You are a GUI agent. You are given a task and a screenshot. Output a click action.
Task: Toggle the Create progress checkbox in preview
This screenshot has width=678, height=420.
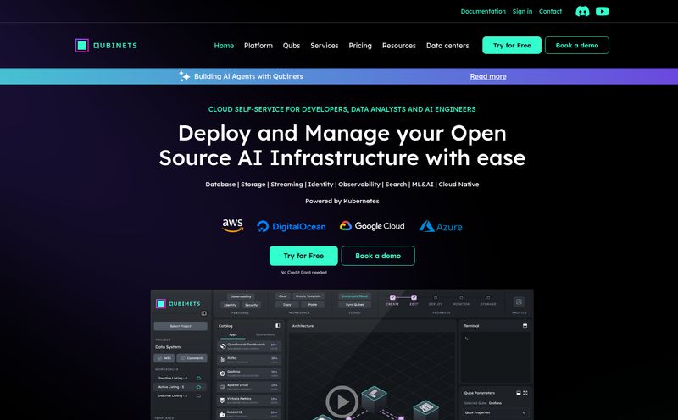point(392,297)
